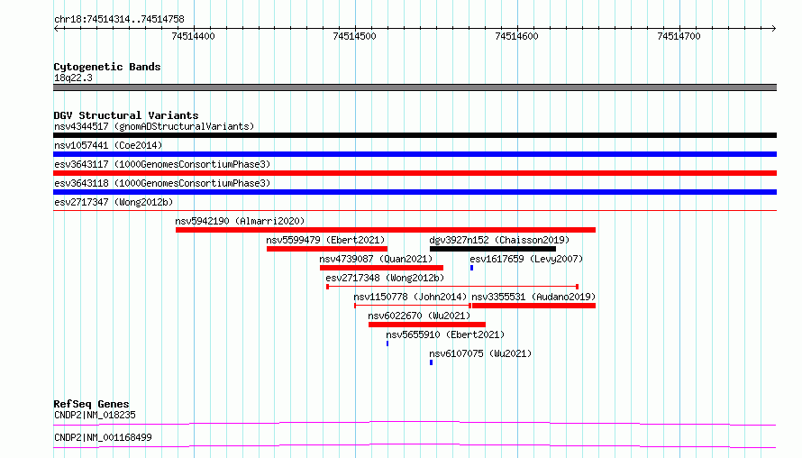
Task: Click the red bar for nsv3355531
Action: (533, 306)
